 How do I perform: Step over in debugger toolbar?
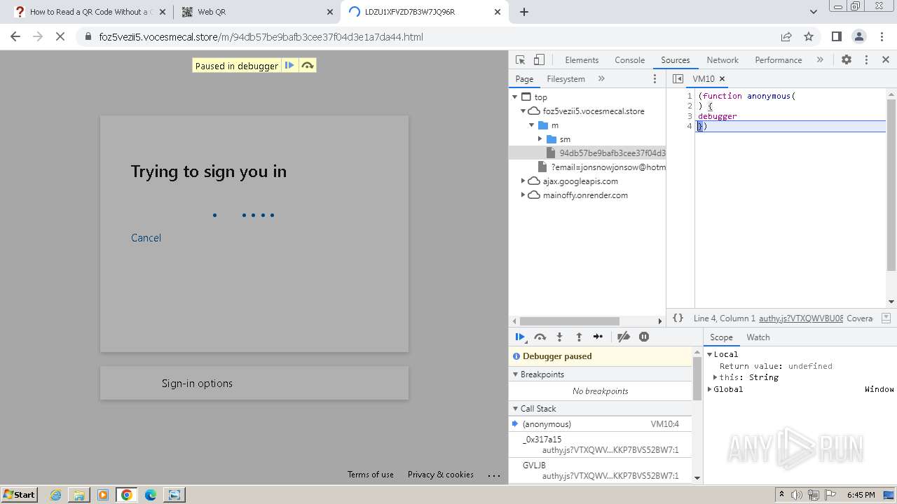pyautogui.click(x=540, y=337)
